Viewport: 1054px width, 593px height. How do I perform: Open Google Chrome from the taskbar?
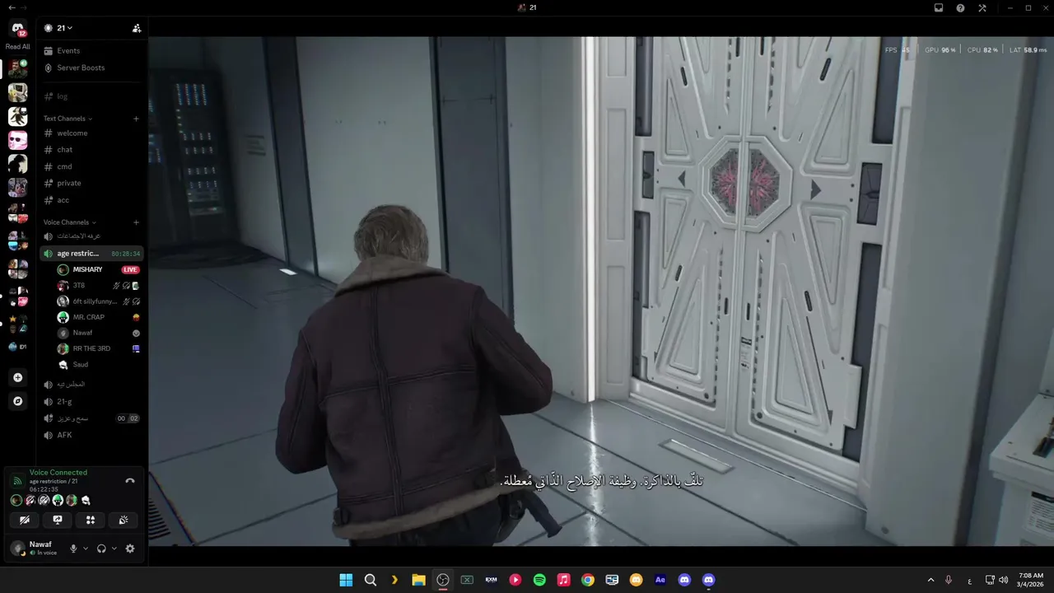(587, 580)
